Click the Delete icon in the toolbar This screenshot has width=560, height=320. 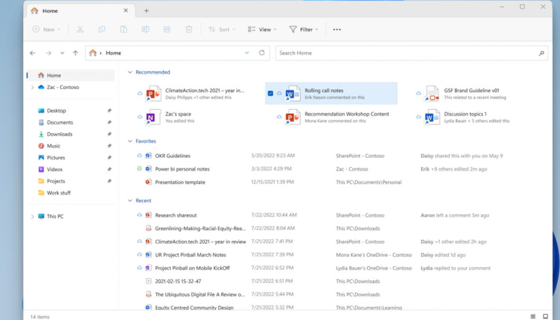[x=189, y=29]
